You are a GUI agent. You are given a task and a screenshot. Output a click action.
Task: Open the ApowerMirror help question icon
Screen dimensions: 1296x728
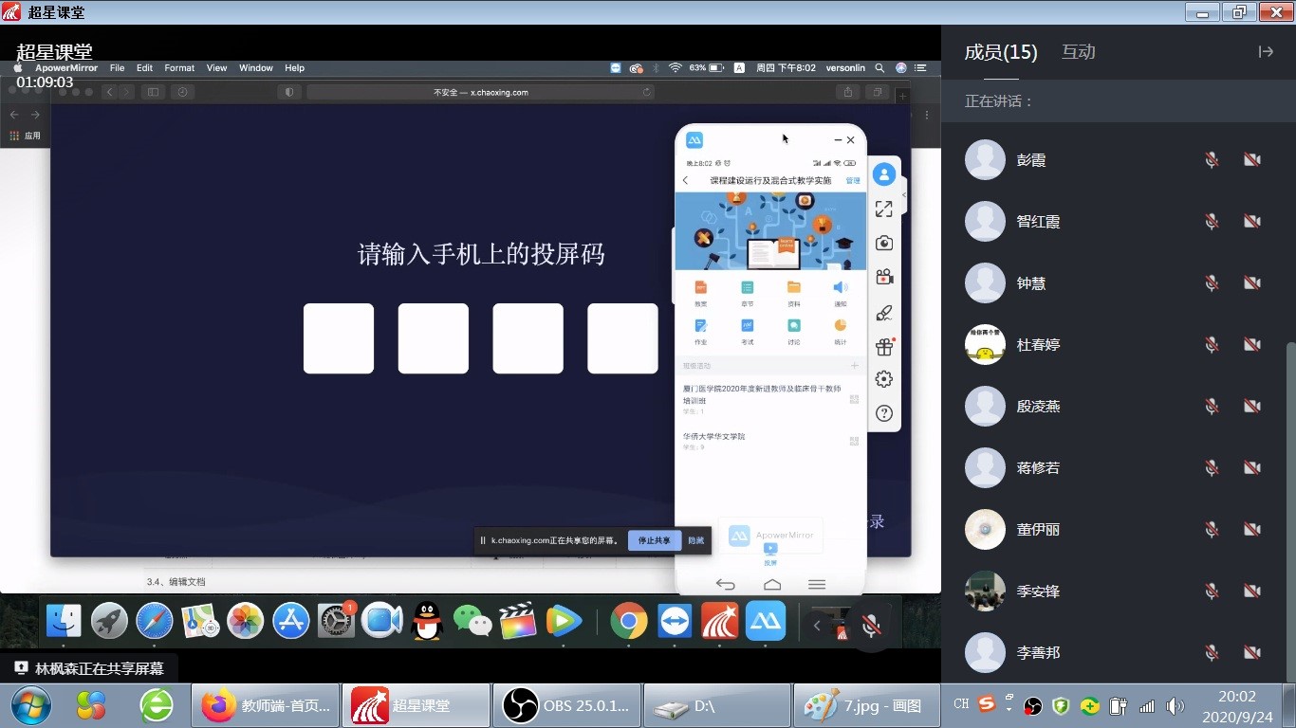[884, 413]
